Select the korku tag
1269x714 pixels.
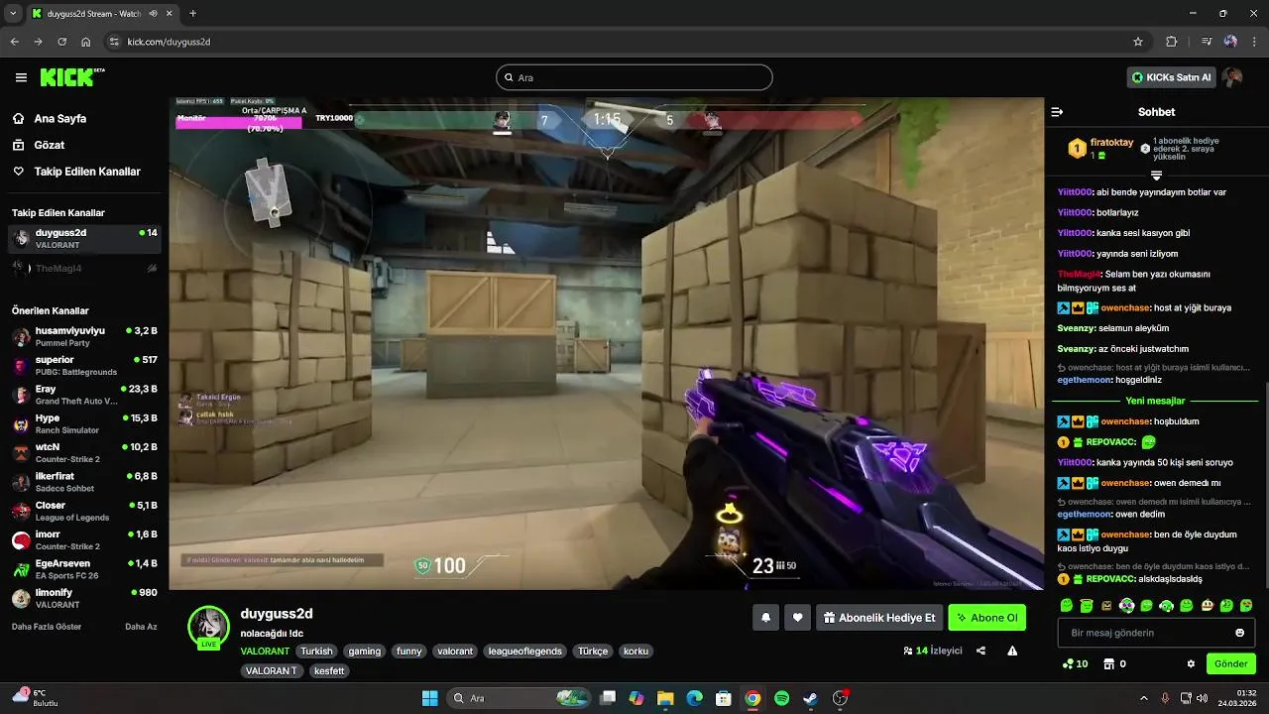(x=635, y=652)
